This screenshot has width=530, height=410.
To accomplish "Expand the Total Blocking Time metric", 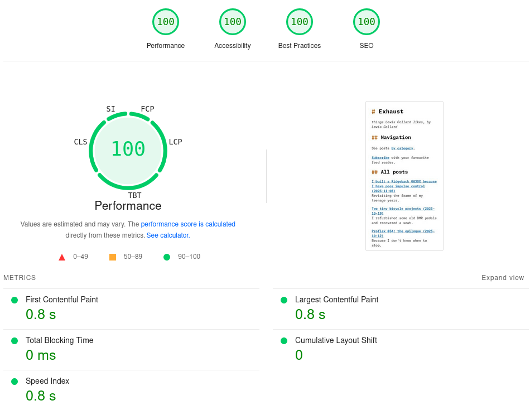I will (60, 340).
